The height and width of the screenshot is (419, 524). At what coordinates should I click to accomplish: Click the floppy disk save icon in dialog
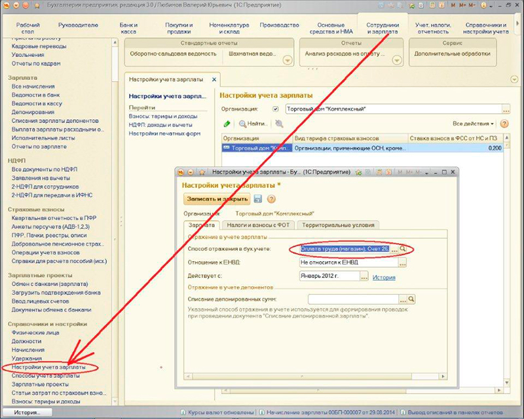(x=258, y=199)
